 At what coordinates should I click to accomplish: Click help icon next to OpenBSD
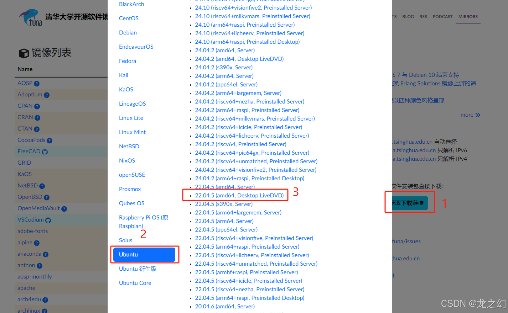pyautogui.click(x=47, y=197)
